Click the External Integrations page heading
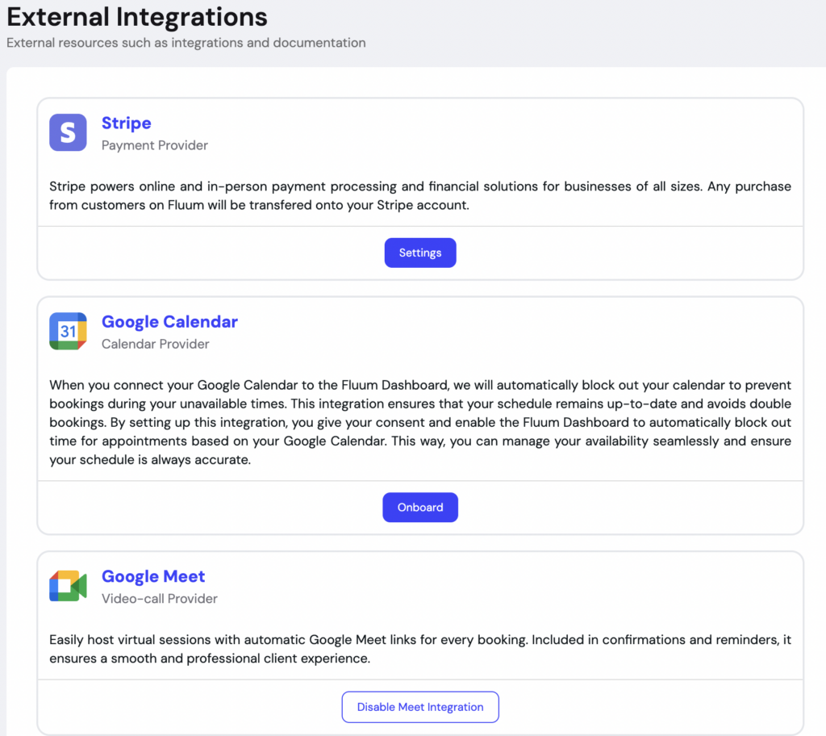 (x=137, y=17)
